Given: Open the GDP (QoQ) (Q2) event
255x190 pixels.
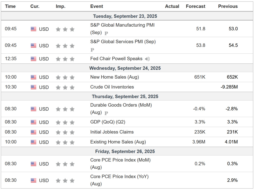Looking at the screenshot, I should [108, 122].
